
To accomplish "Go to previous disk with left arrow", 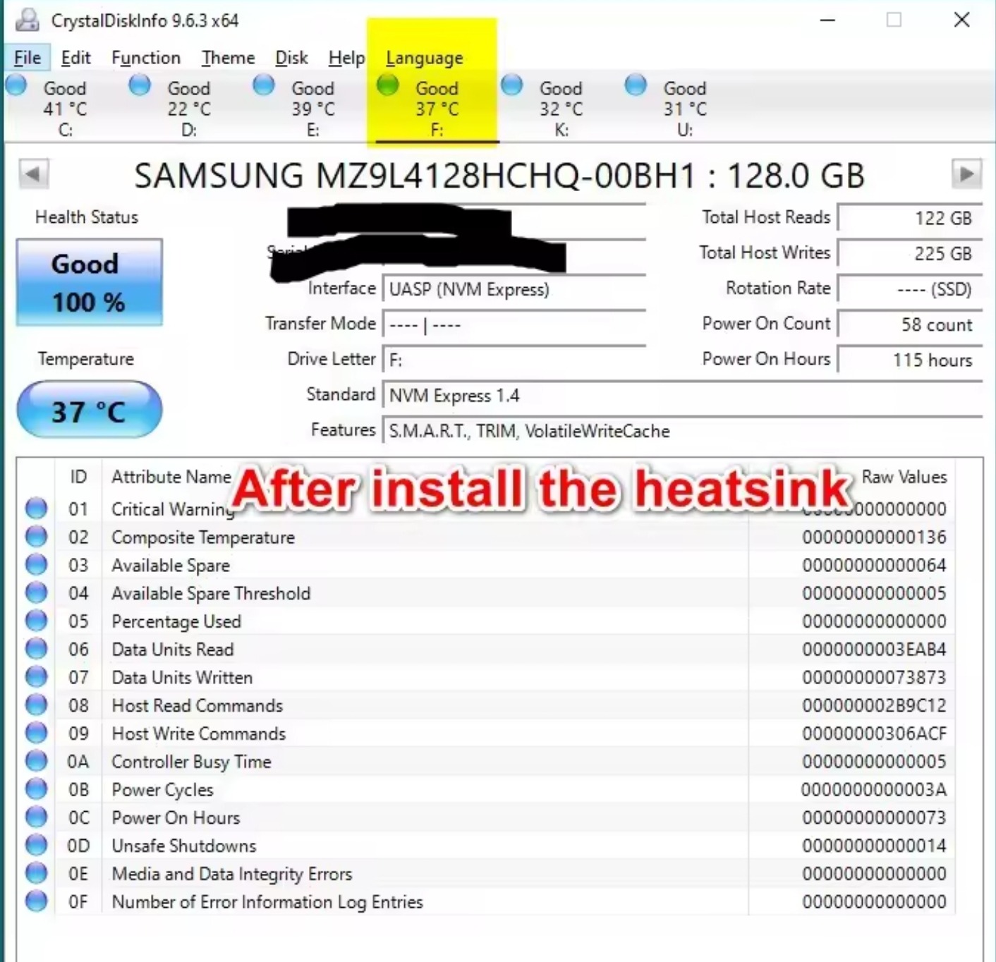I will 33,174.
